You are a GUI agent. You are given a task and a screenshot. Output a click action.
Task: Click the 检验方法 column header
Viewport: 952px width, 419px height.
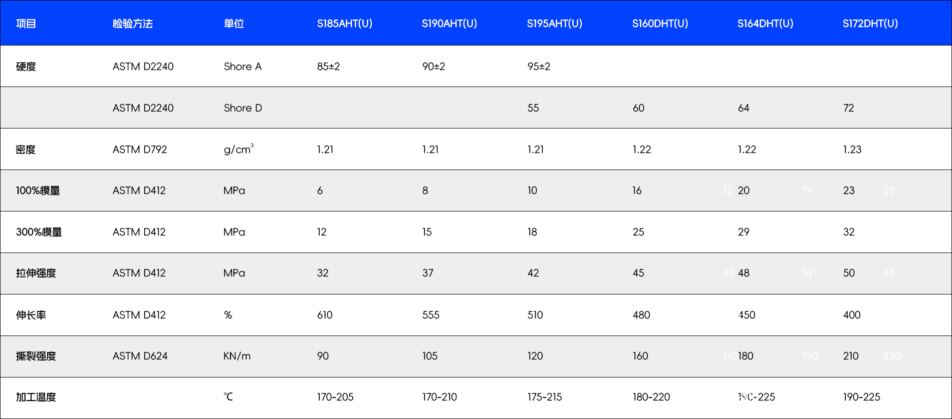point(132,23)
